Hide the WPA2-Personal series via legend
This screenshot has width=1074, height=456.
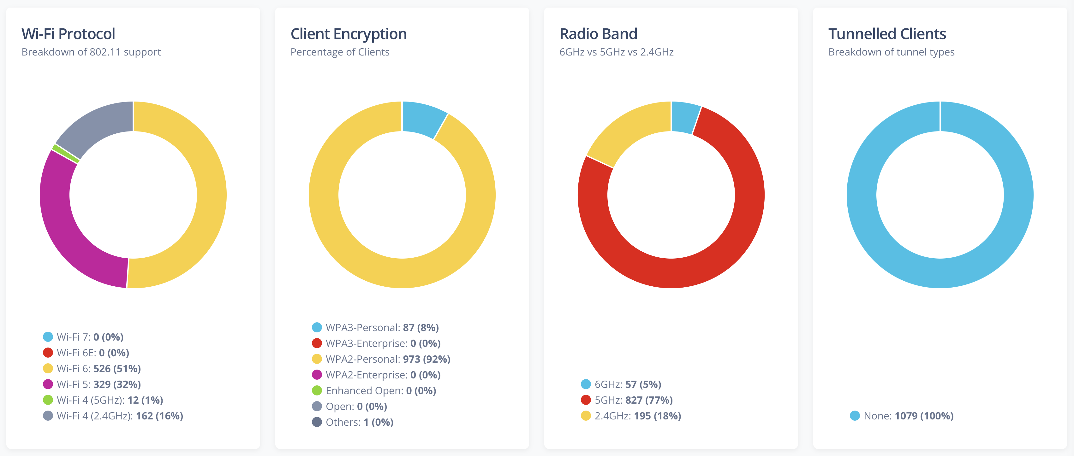point(387,360)
